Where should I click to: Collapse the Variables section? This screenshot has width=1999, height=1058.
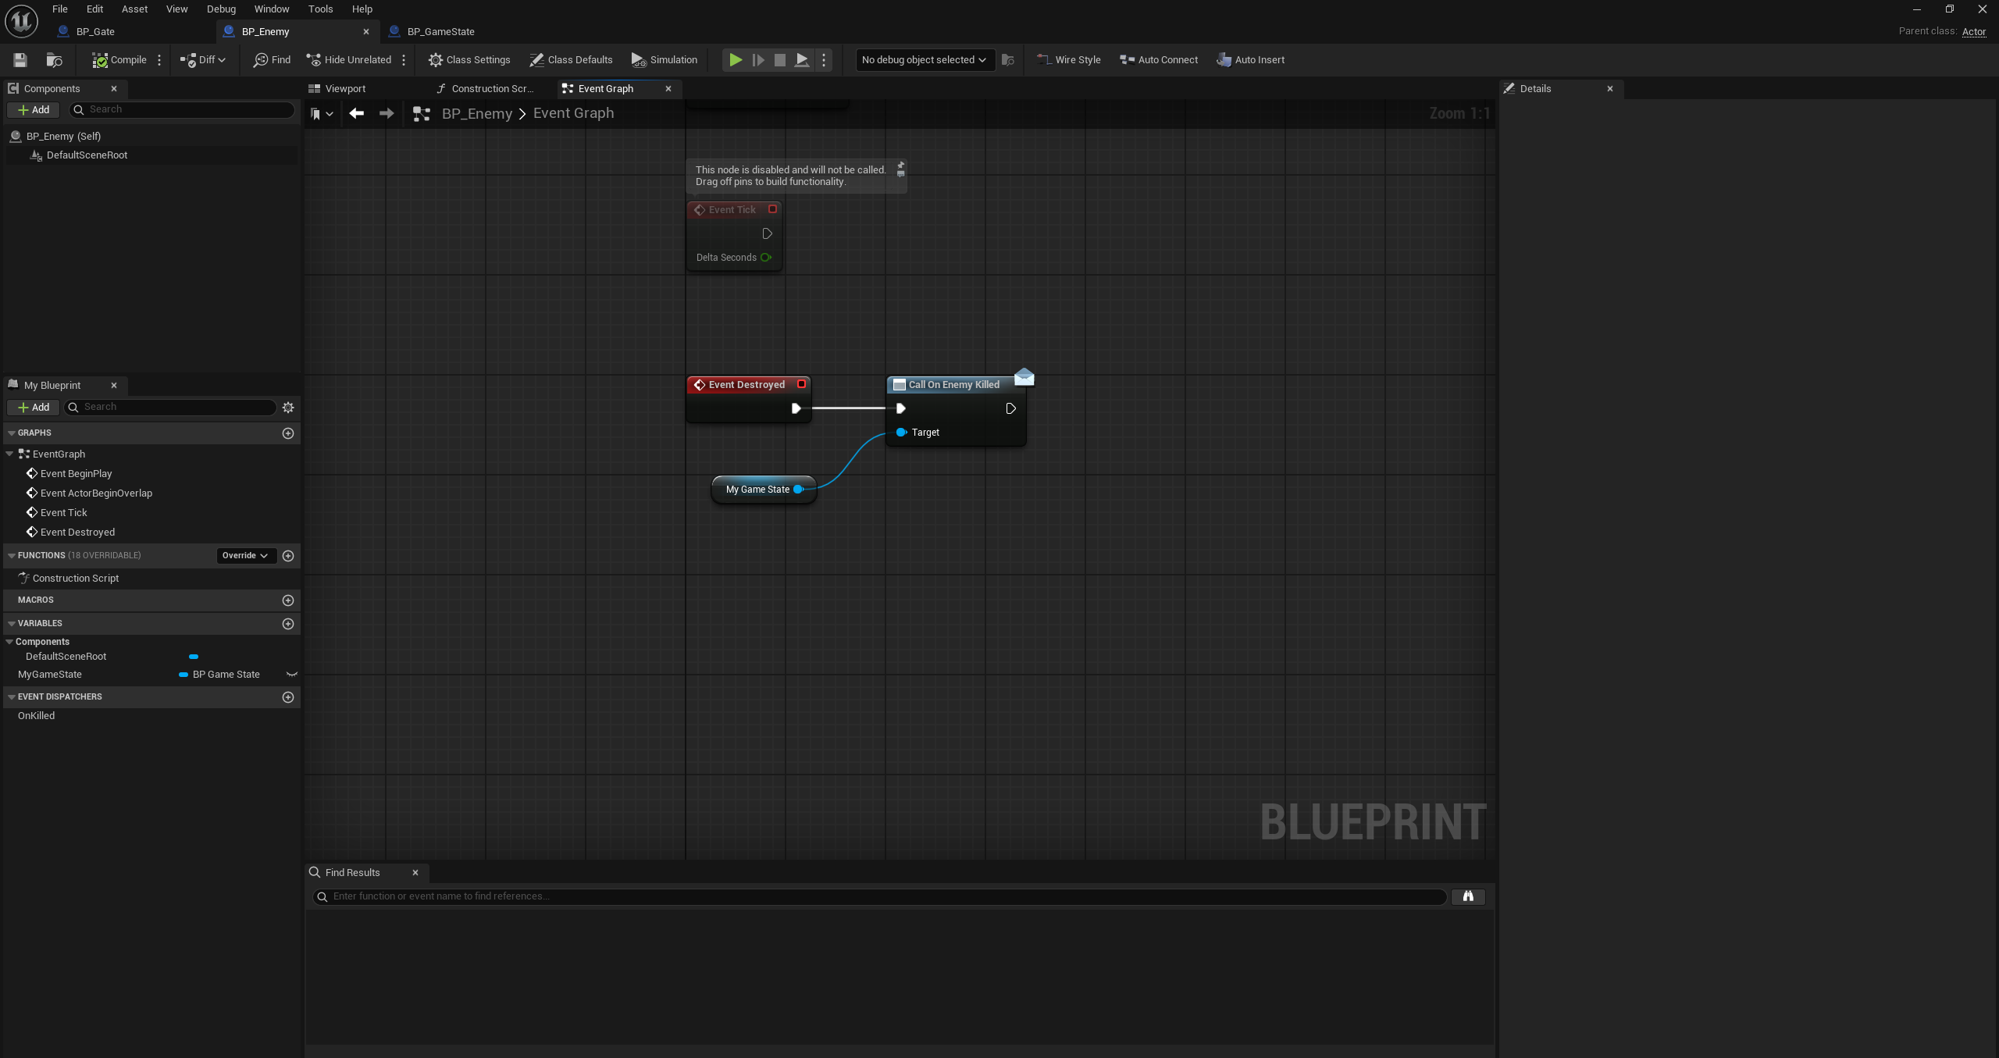coord(12,624)
